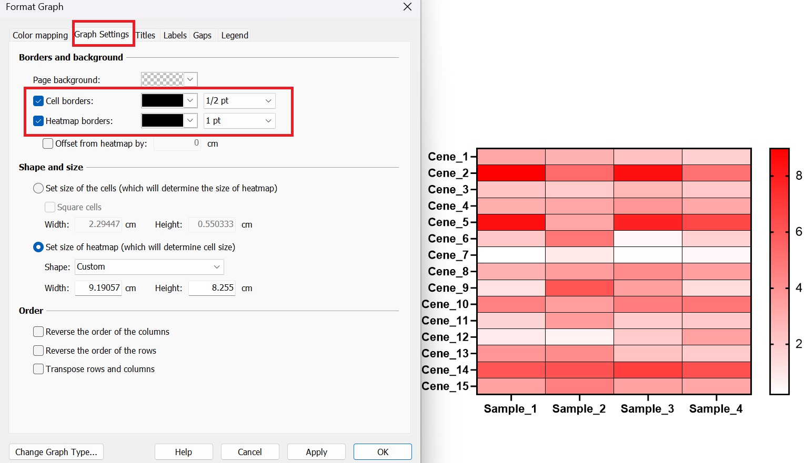
Task: Close the Format Graph dialog
Action: pos(407,7)
